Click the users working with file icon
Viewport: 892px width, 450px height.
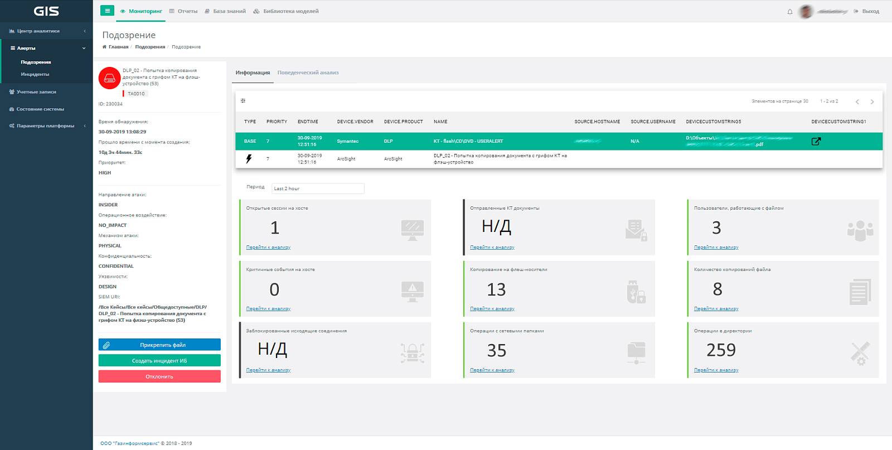tap(860, 230)
